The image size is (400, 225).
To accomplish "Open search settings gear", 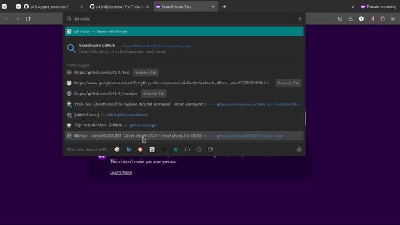I will pyautogui.click(x=299, y=149).
